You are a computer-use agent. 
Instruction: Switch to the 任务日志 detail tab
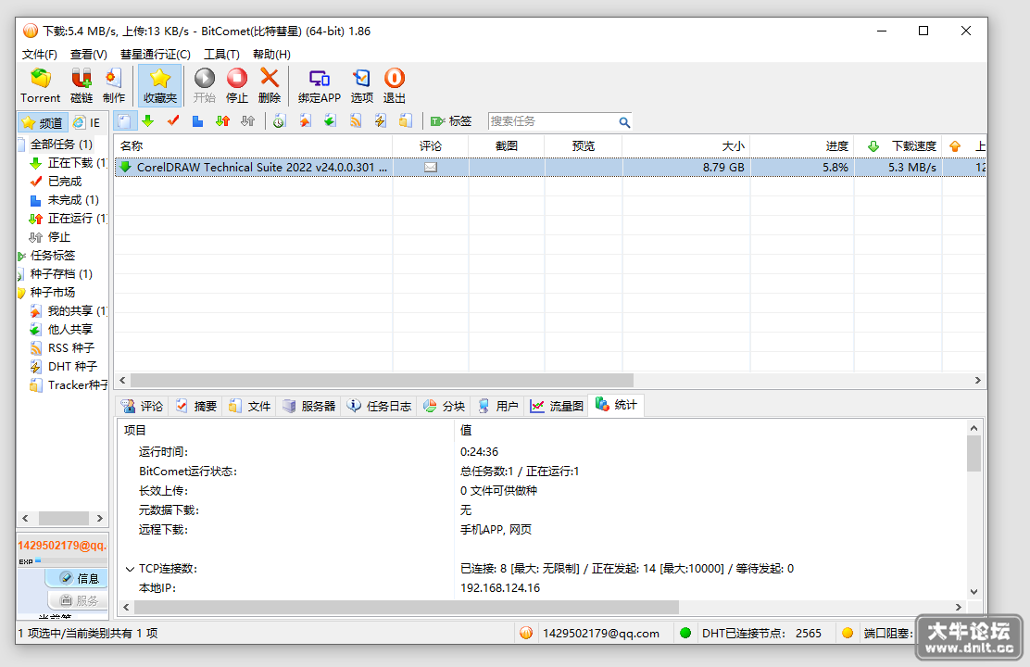[380, 406]
